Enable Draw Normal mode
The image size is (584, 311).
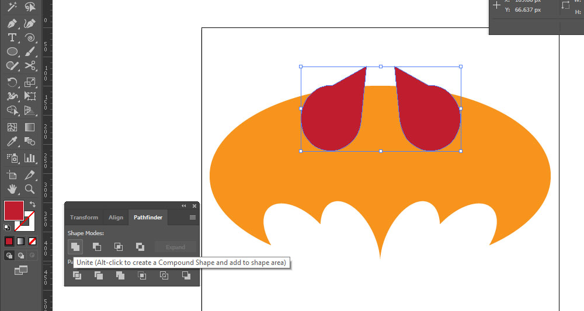[9, 255]
